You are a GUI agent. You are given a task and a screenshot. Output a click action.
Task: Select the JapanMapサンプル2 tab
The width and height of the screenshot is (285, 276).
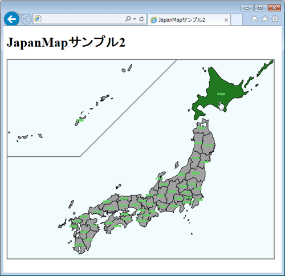coord(189,20)
